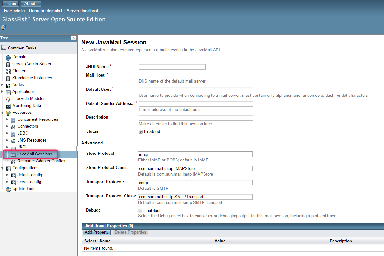Open Lifecycle Modules via its icon
The width and height of the screenshot is (384, 256).
(8, 98)
